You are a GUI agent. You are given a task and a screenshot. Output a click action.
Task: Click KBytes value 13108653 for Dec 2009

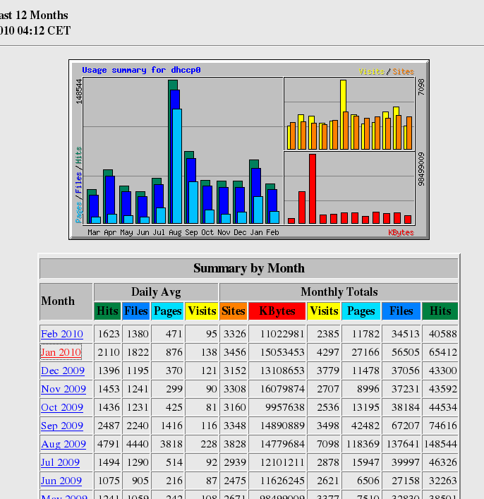click(x=282, y=371)
